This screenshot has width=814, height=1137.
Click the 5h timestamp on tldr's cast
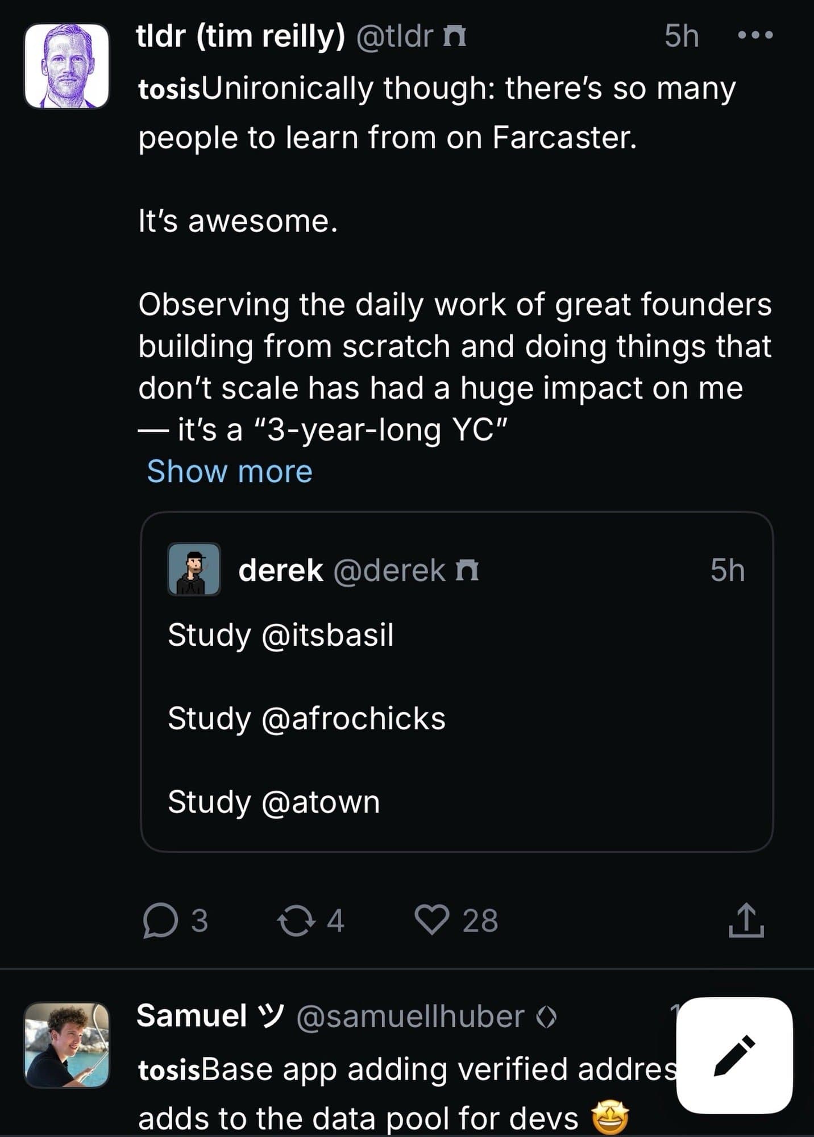pyautogui.click(x=682, y=35)
